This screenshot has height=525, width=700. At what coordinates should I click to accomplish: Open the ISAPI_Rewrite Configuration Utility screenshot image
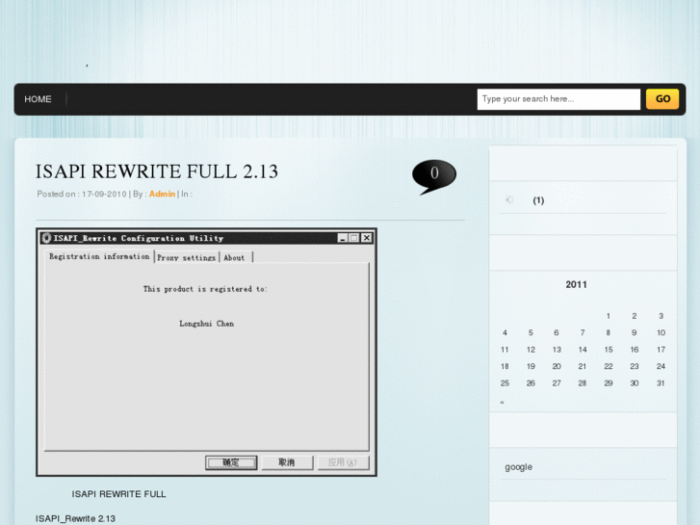206,352
